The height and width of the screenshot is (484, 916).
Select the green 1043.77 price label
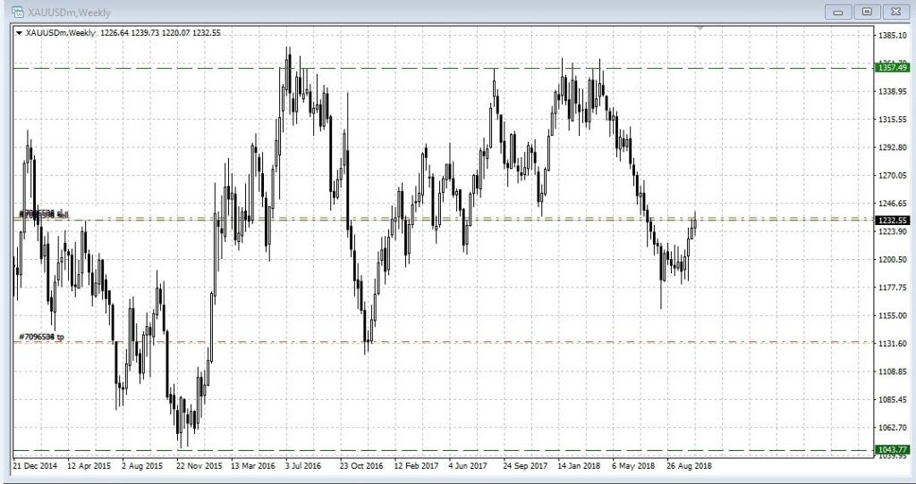[x=892, y=449]
